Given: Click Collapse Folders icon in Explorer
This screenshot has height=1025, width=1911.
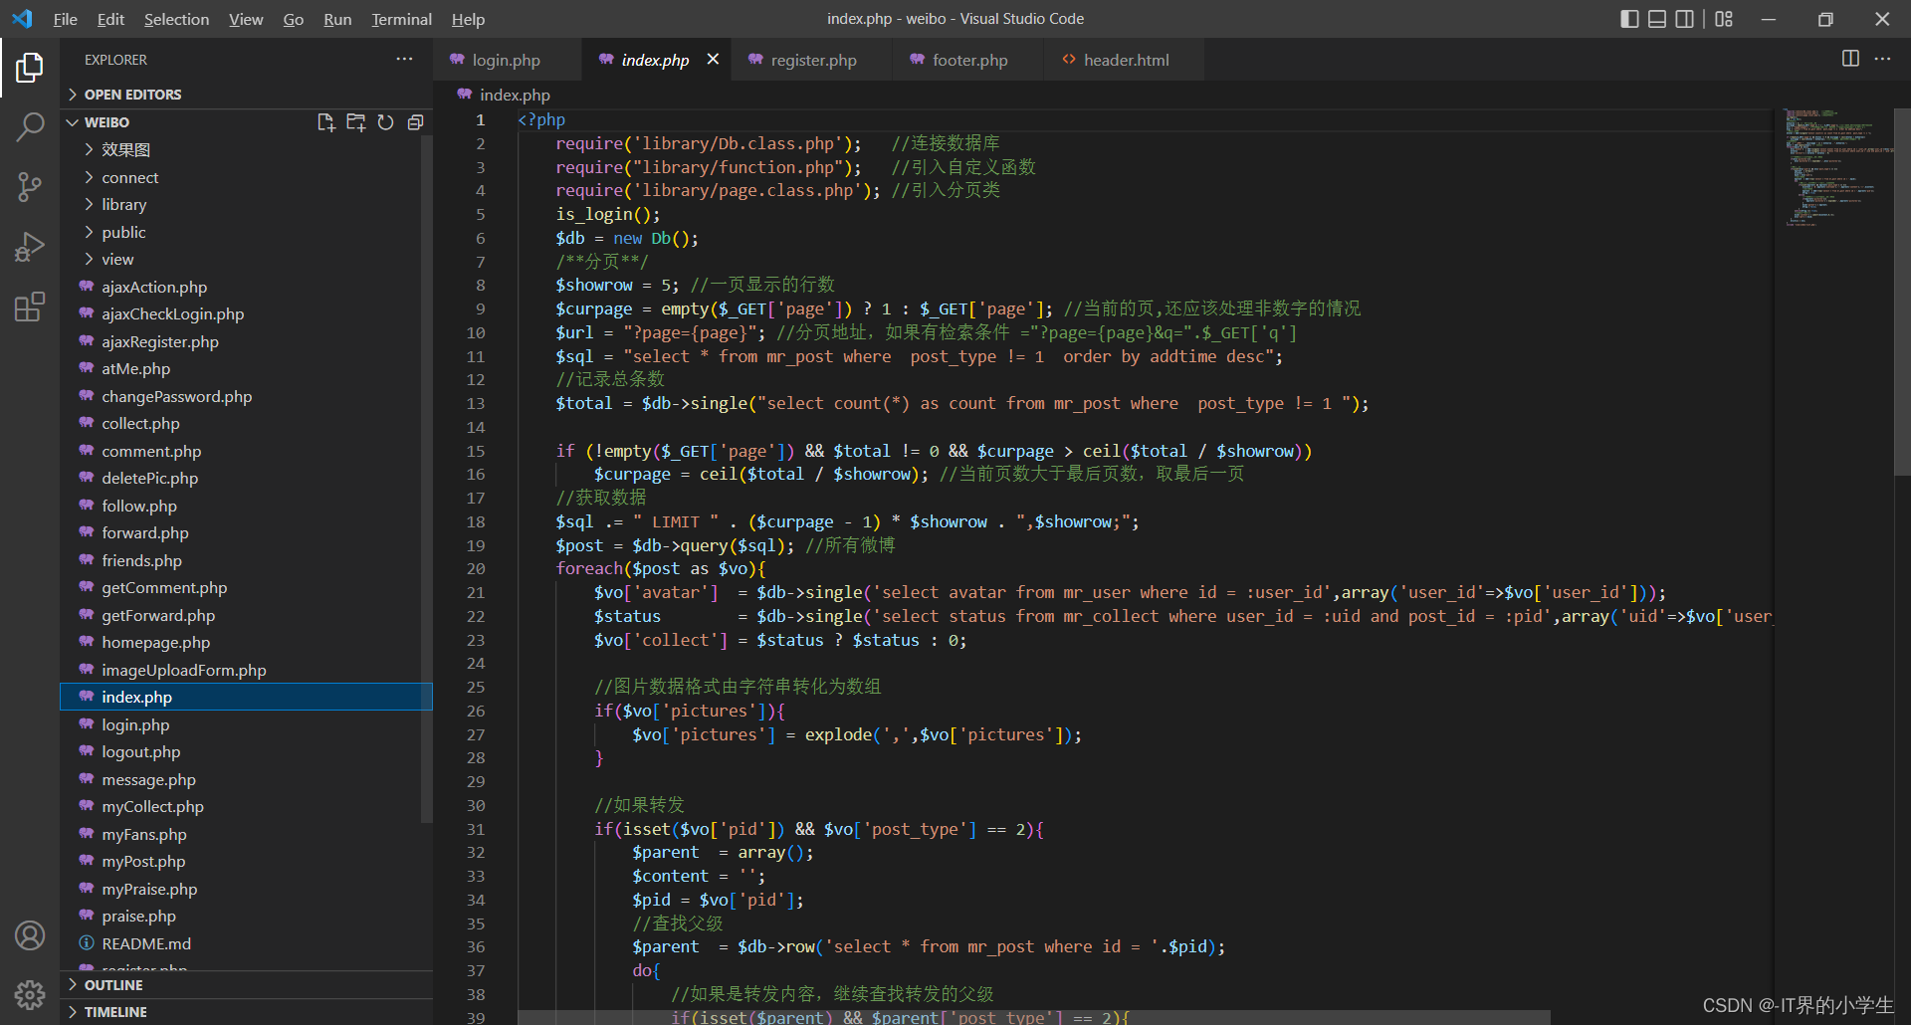Looking at the screenshot, I should (415, 122).
